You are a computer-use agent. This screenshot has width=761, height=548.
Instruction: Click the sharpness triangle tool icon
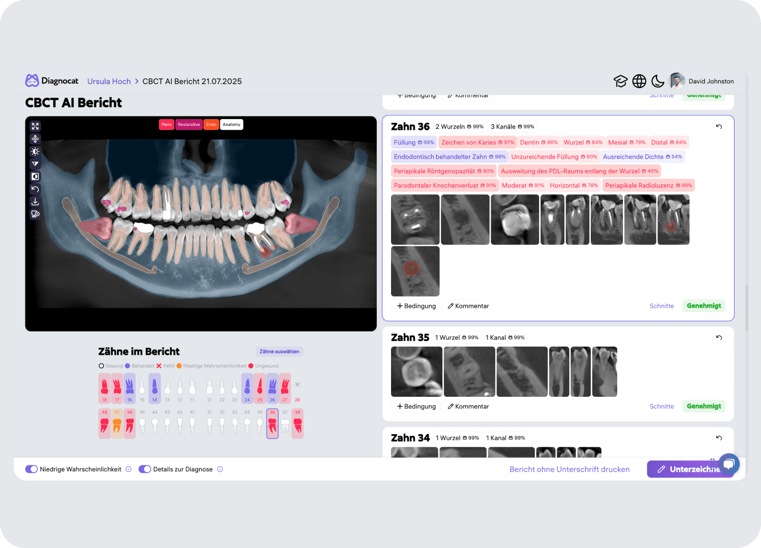click(x=35, y=164)
